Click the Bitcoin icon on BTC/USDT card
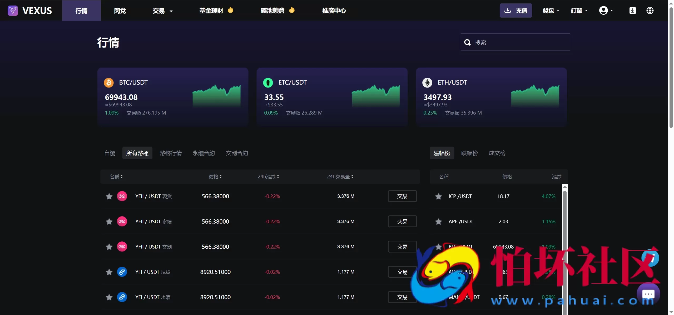 click(x=109, y=82)
